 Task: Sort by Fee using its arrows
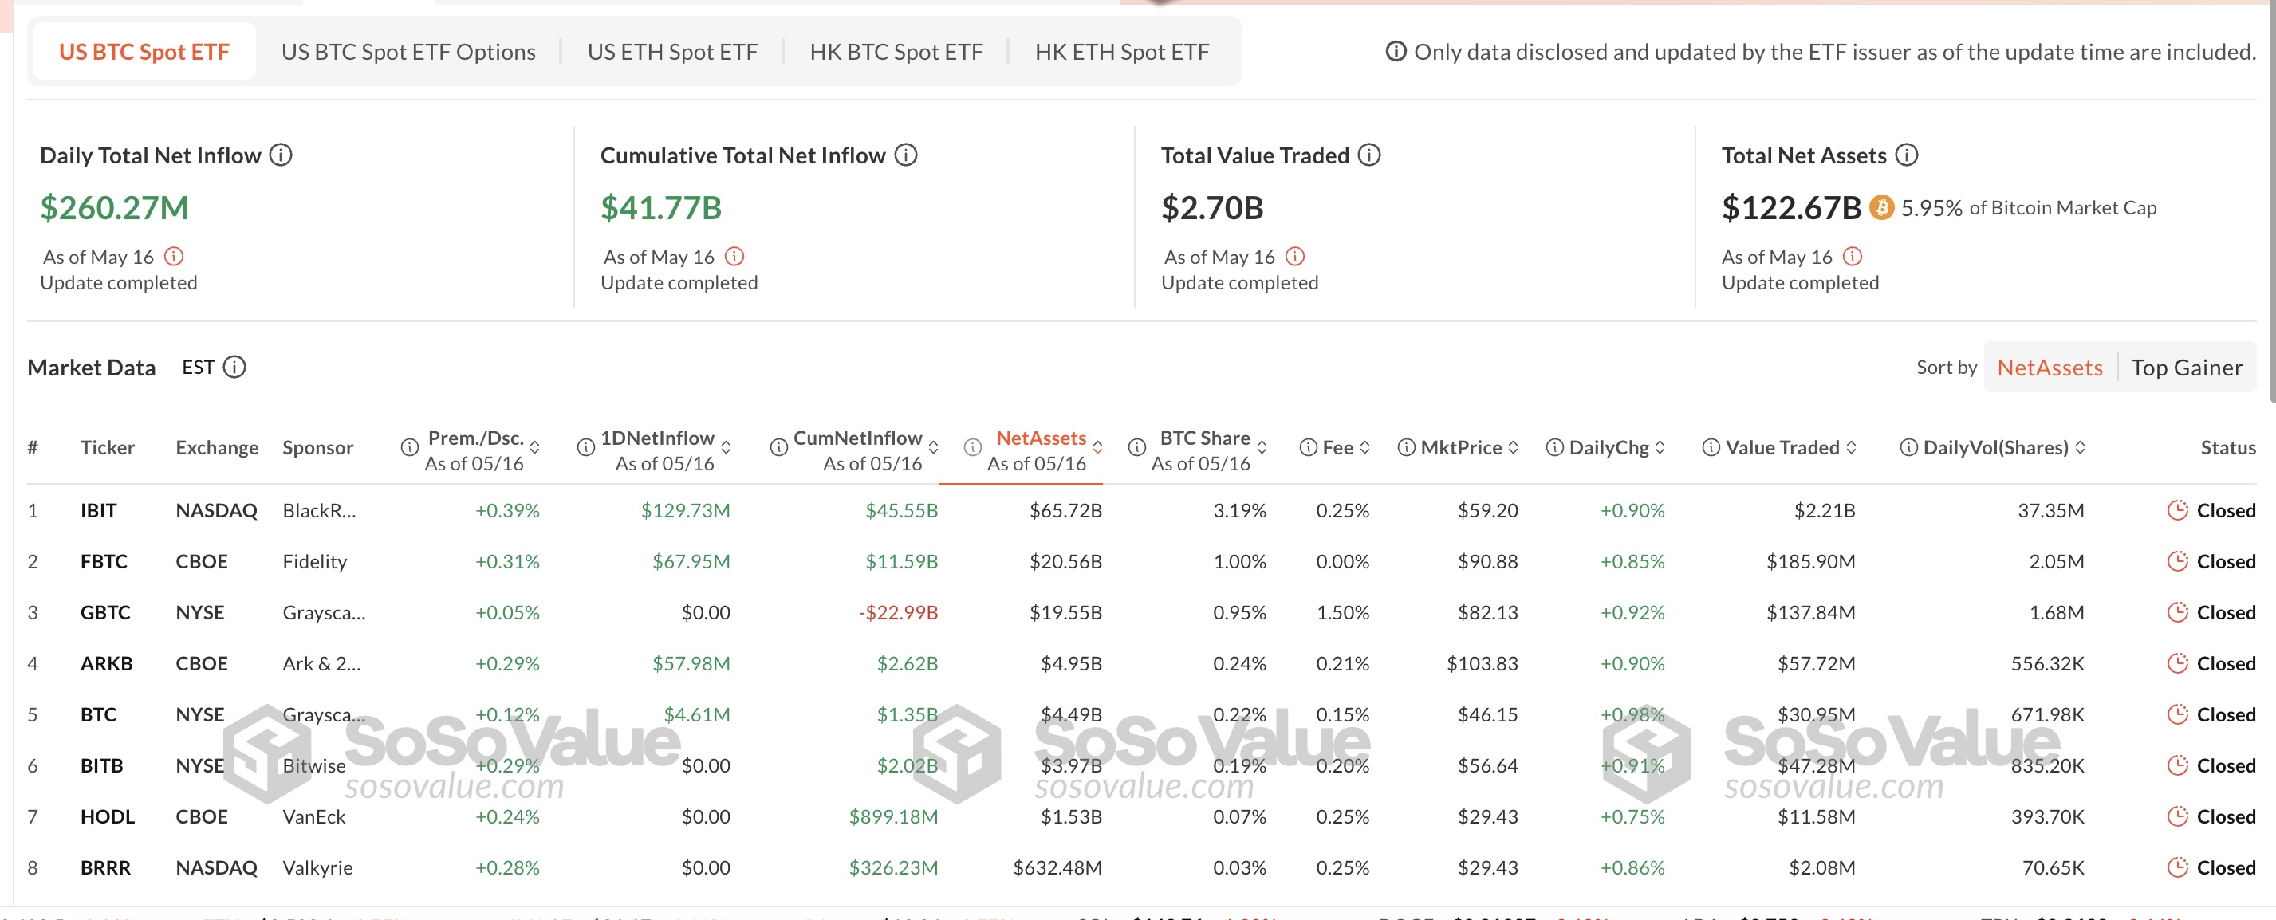[1365, 447]
